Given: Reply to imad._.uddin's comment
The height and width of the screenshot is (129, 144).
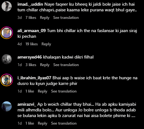Looking at the screenshot, I should (x=45, y=18).
